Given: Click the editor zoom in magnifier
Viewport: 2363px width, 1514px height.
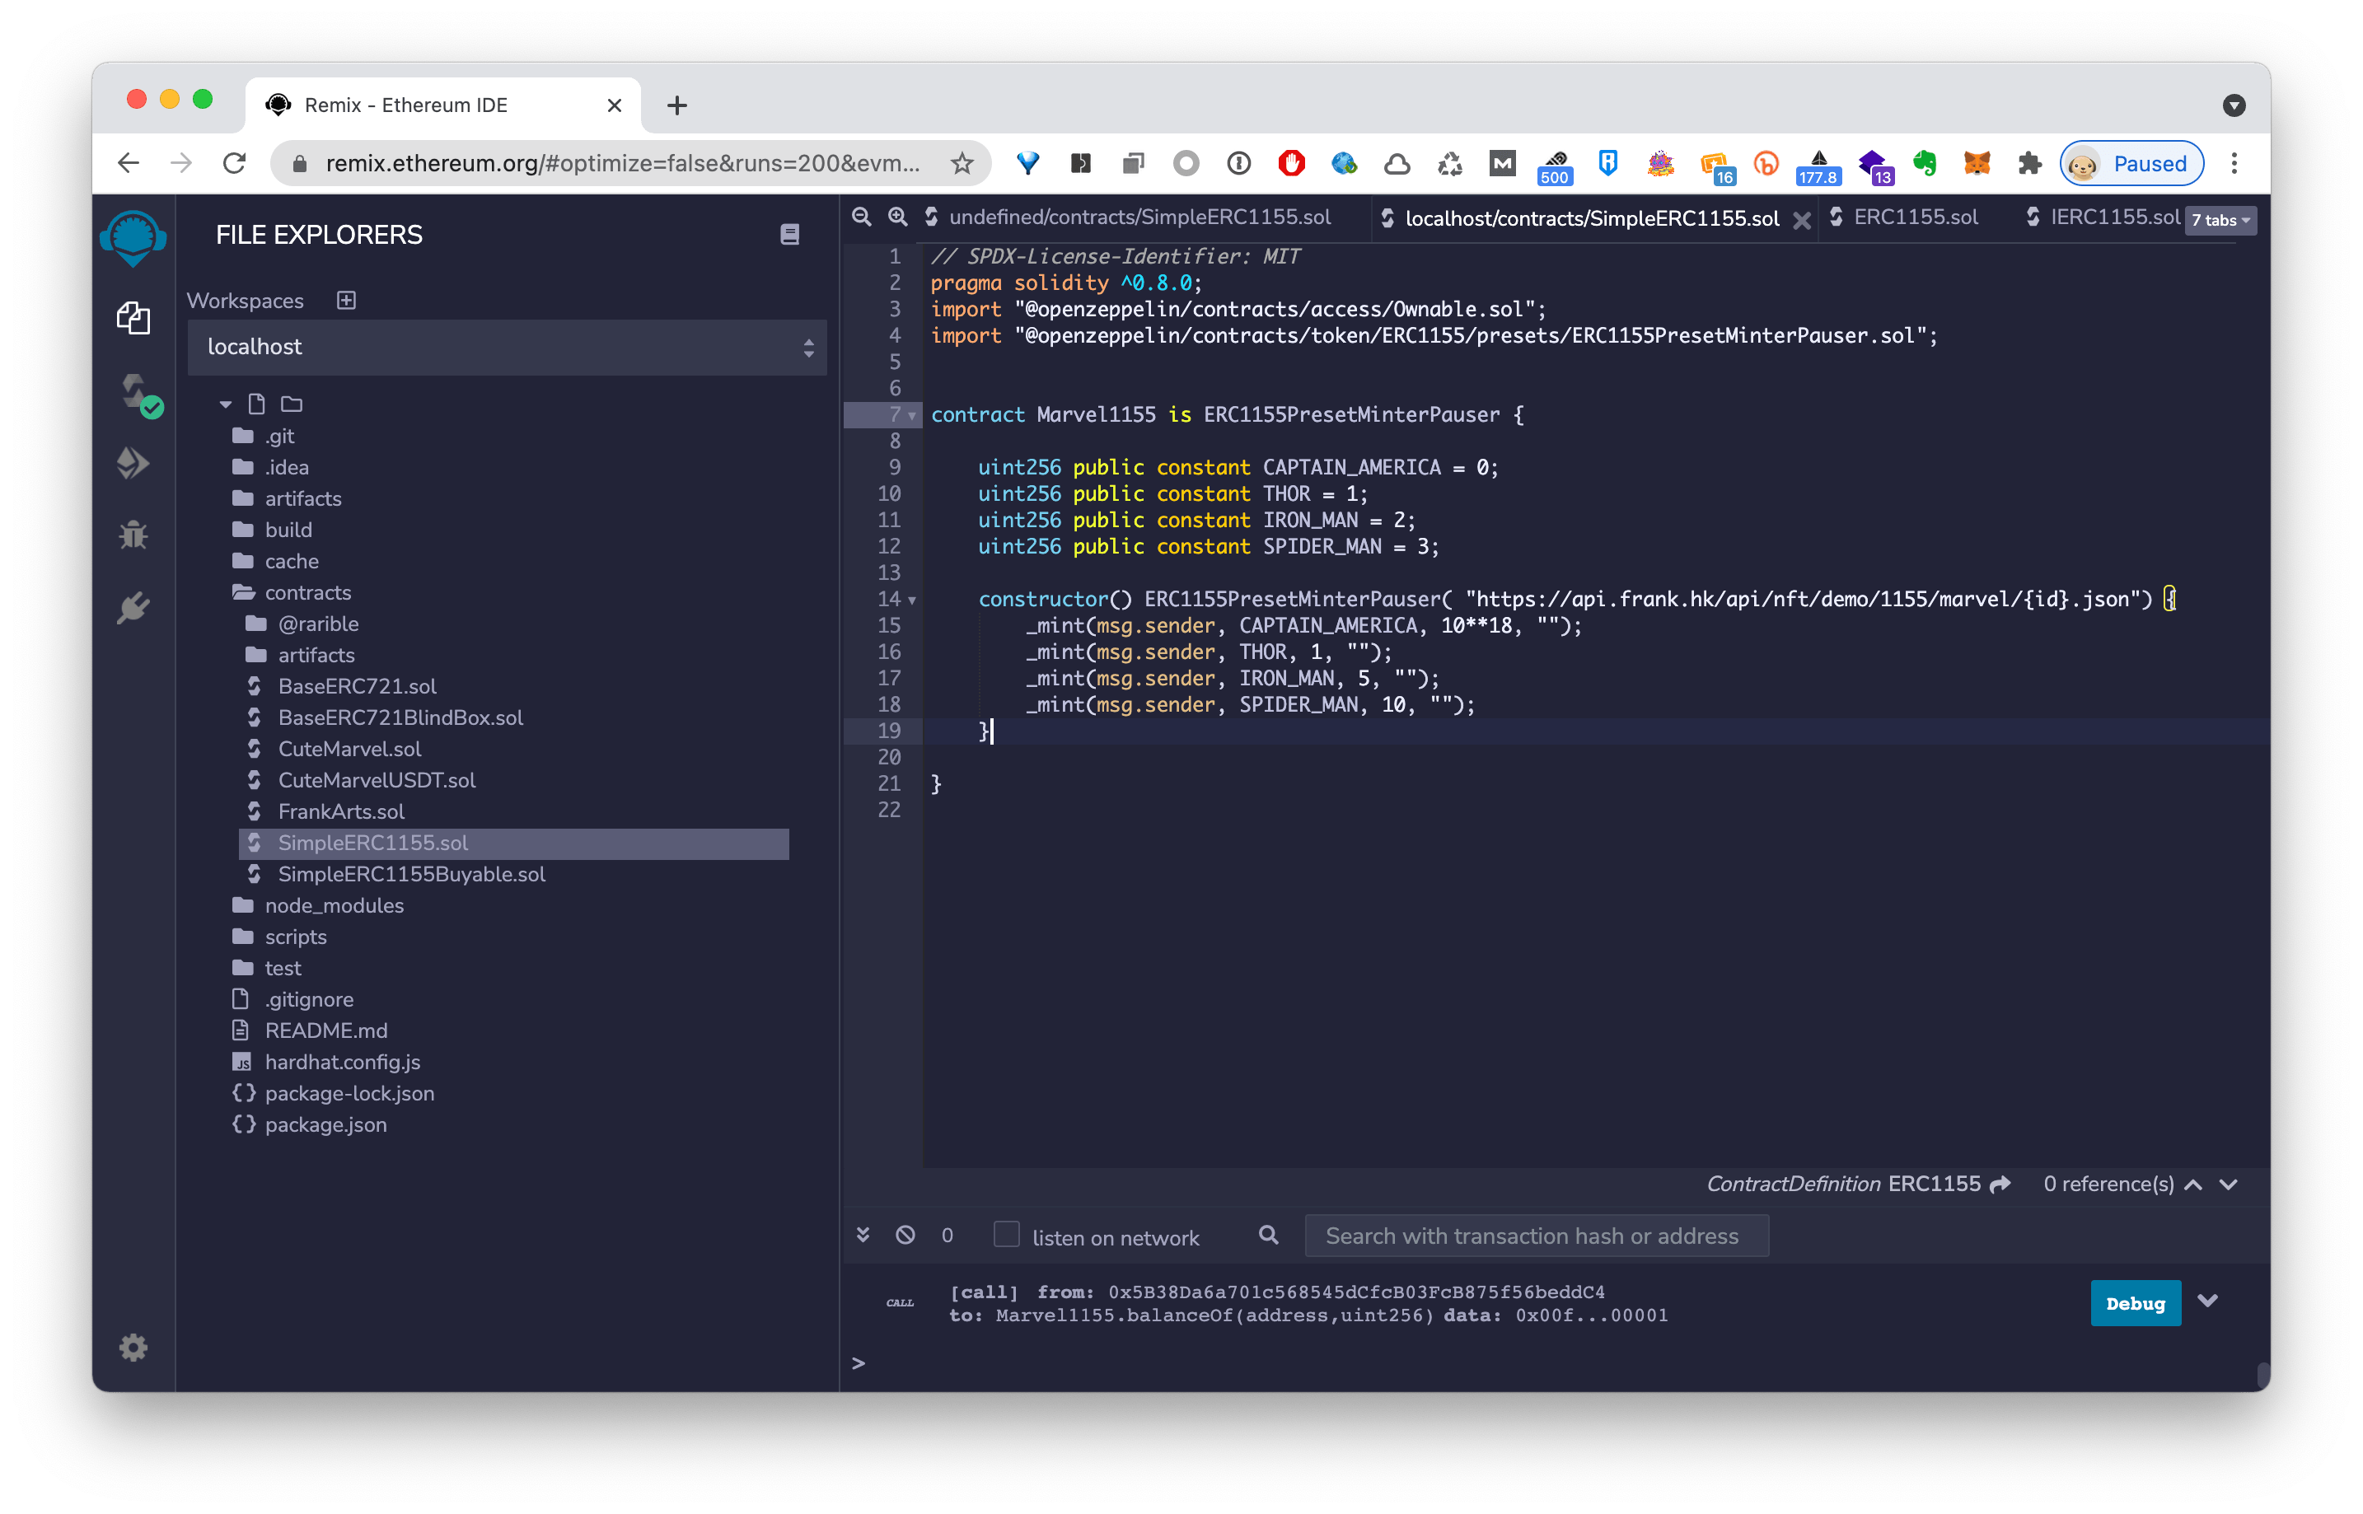Looking at the screenshot, I should (896, 217).
